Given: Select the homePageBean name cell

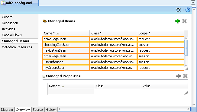Looking at the screenshot, I should coord(66,39).
